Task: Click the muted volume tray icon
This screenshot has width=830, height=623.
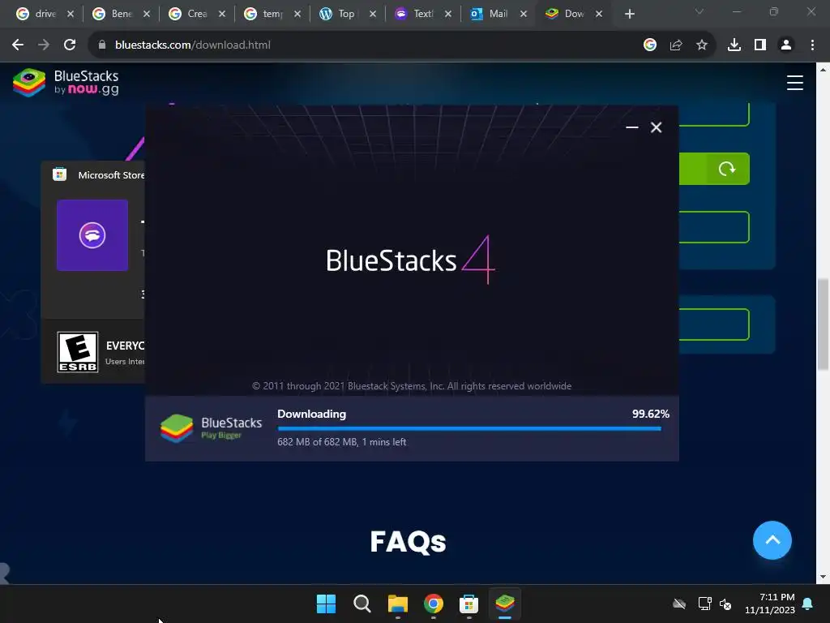Action: coord(725,604)
